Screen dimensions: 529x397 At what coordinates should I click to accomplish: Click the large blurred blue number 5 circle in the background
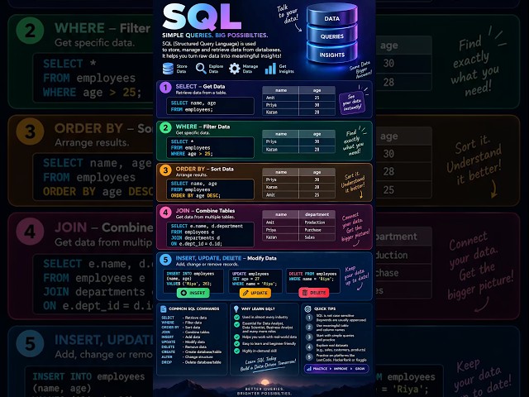30,343
